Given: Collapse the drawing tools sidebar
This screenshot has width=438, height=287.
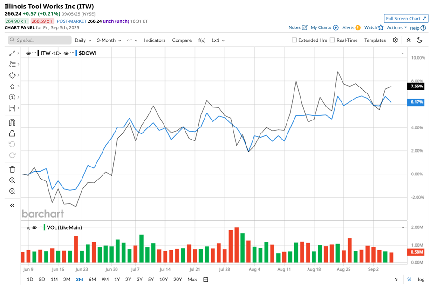Looking at the screenshot, I should [12, 205].
